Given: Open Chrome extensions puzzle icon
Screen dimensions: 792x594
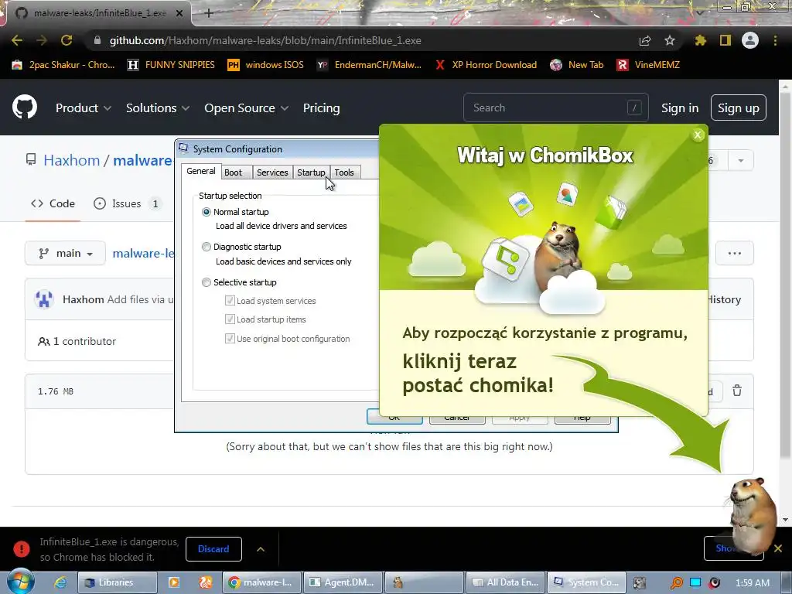Looking at the screenshot, I should click(700, 40).
